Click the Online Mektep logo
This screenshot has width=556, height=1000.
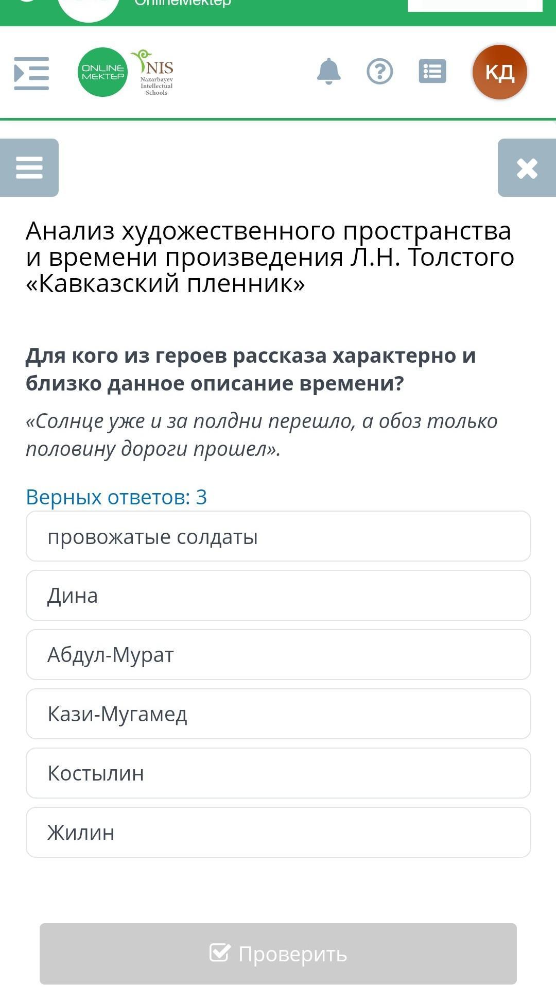[x=102, y=72]
